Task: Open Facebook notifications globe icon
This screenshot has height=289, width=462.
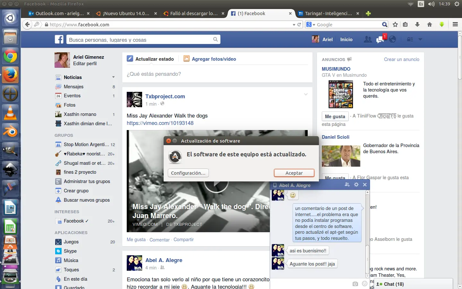Action: point(392,39)
